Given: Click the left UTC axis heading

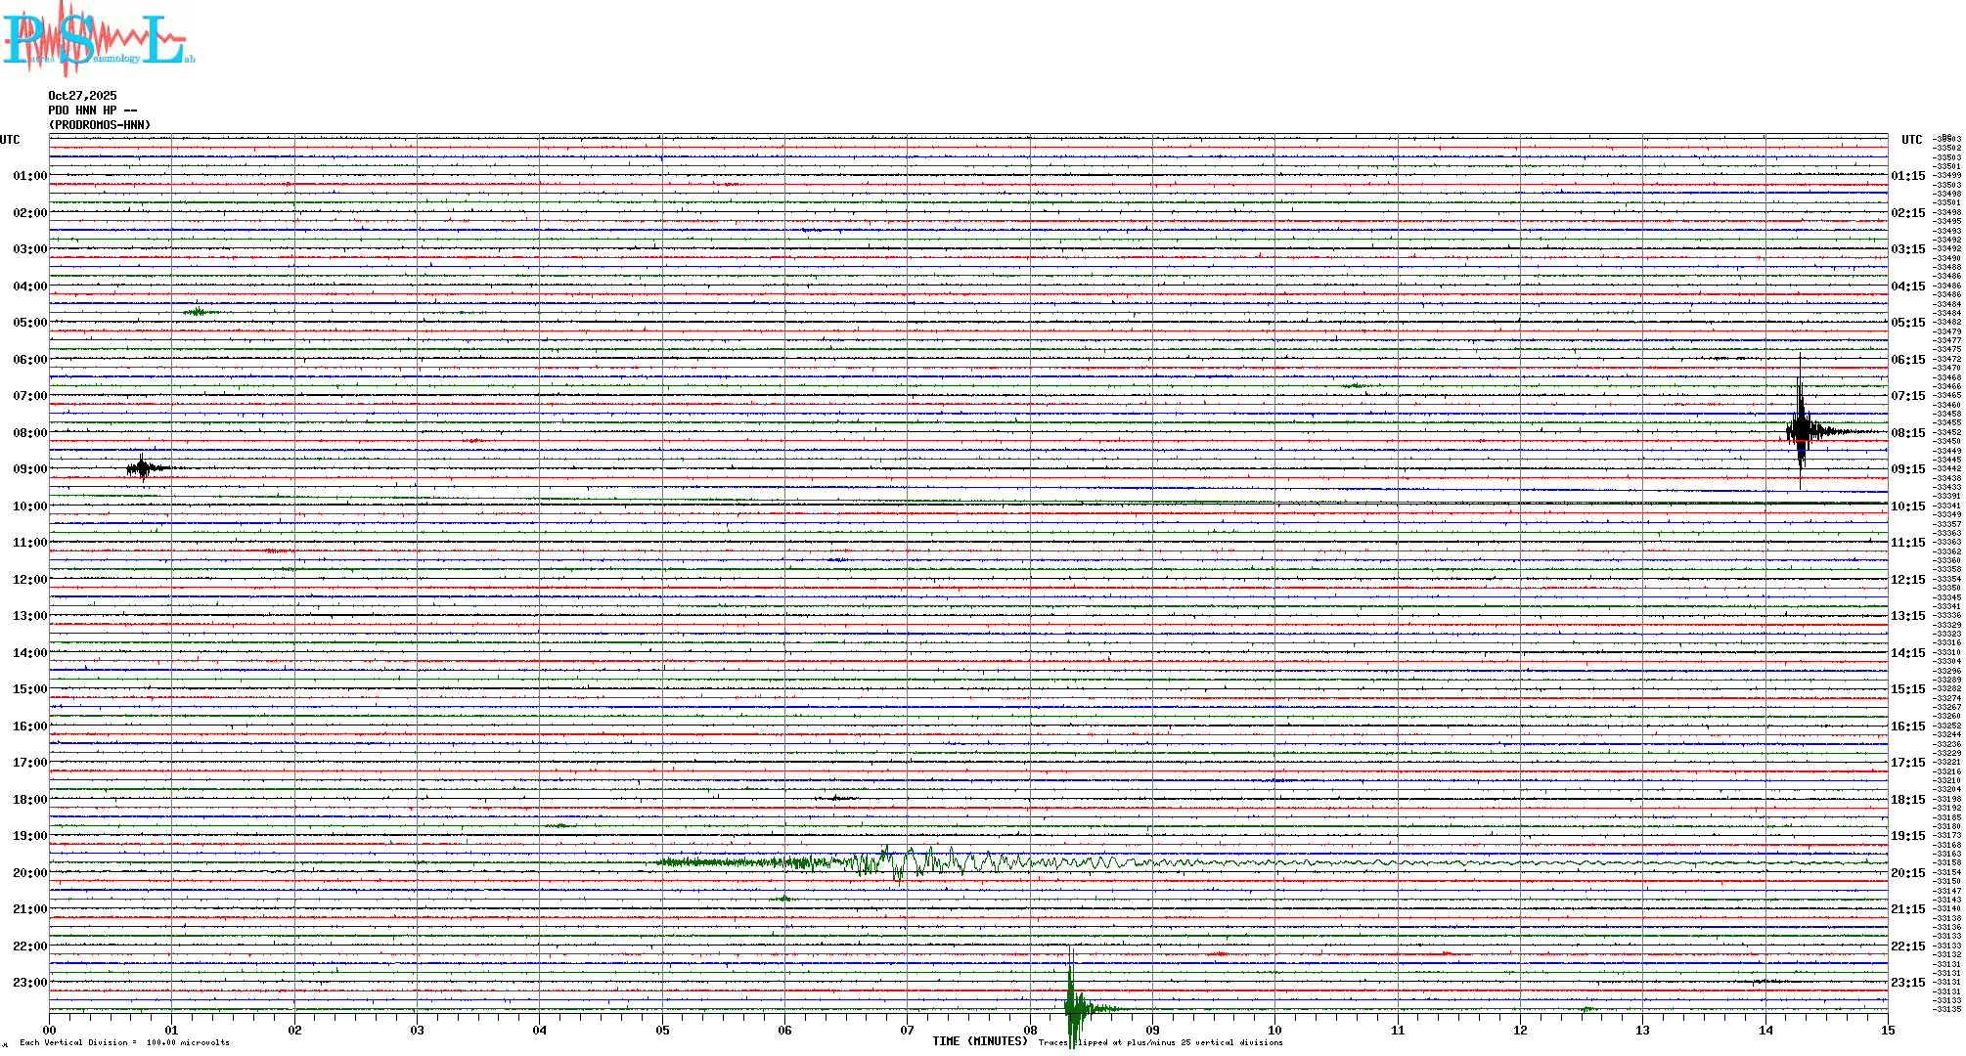Looking at the screenshot, I should coord(10,140).
